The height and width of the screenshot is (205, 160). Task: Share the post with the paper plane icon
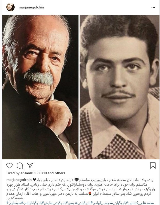[30, 165]
